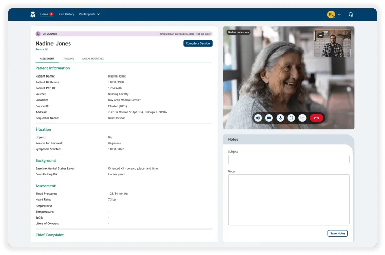Image resolution: width=385 pixels, height=255 pixels.
Task: Click the Complete Session button
Action: coord(198,43)
